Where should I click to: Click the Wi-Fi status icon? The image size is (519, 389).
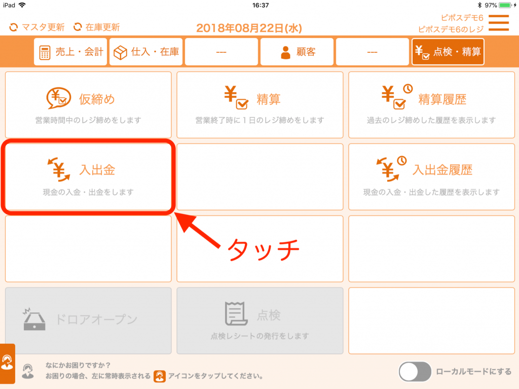(22, 5)
